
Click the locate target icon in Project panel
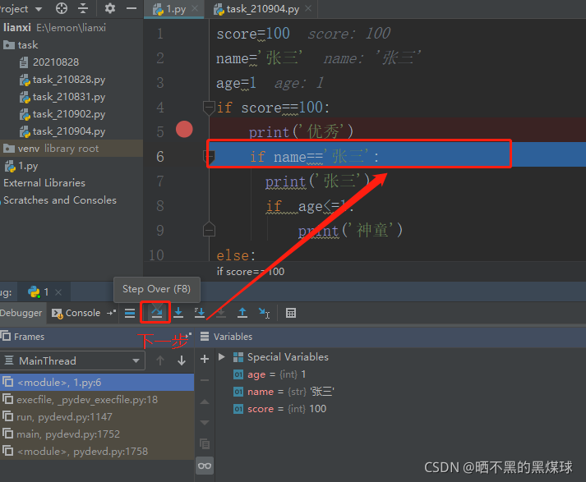click(62, 8)
